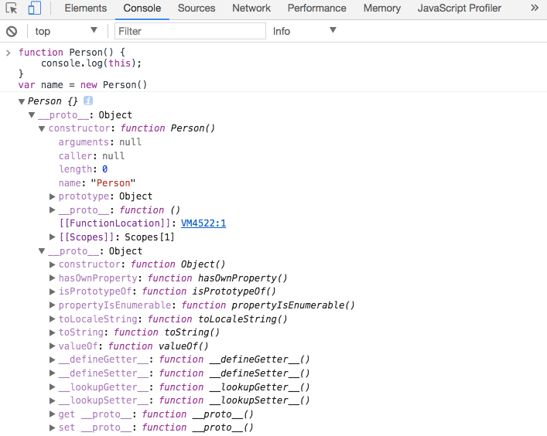Viewport: 547px width, 436px height.
Task: Switch to the Sources tab
Action: coord(197,9)
